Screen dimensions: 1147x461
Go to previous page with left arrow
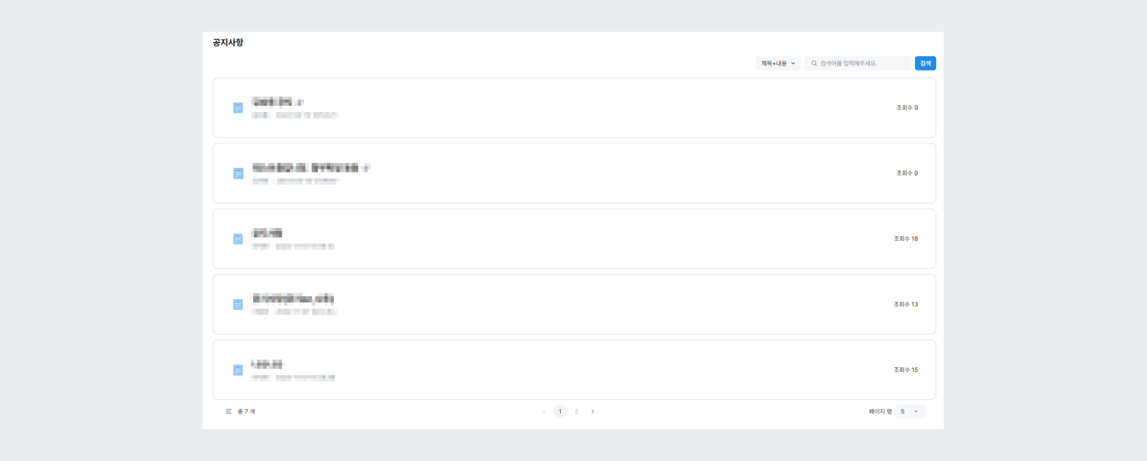pos(544,411)
